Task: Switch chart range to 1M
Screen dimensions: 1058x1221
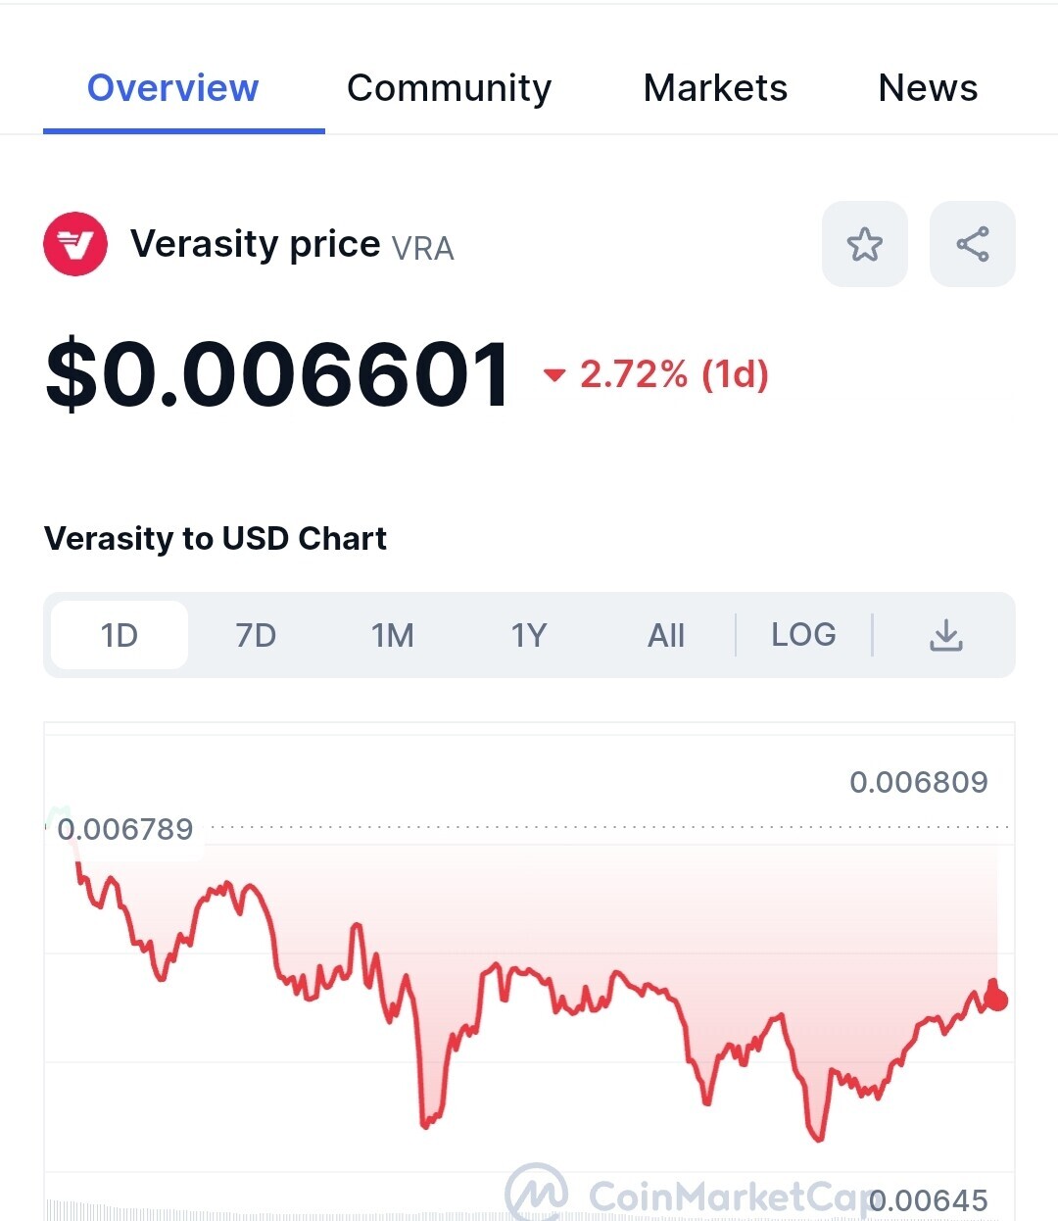Action: point(393,635)
